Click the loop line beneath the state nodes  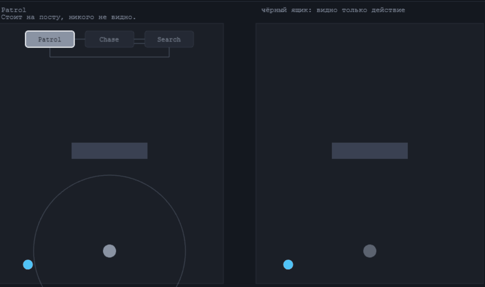coord(109,57)
